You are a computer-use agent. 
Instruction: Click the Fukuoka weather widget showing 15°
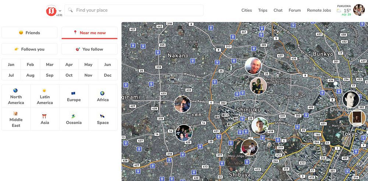(x=344, y=10)
